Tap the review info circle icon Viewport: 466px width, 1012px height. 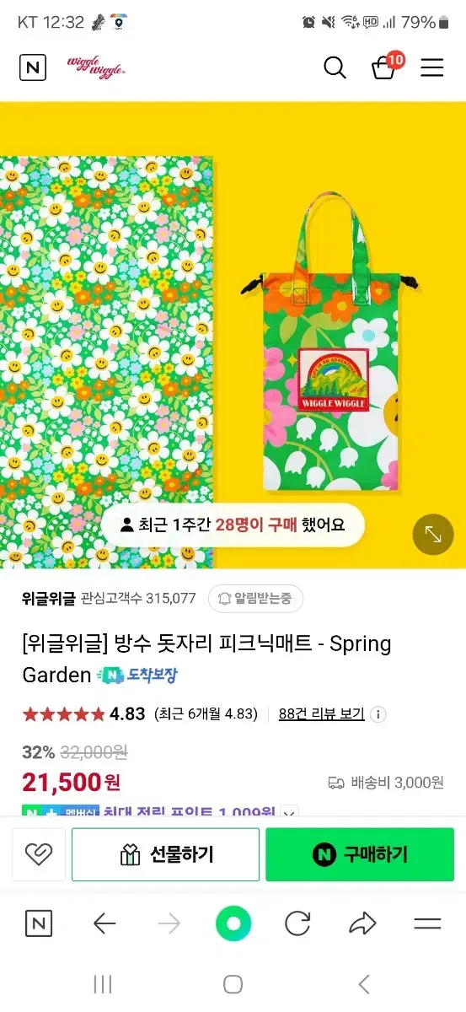[378, 714]
